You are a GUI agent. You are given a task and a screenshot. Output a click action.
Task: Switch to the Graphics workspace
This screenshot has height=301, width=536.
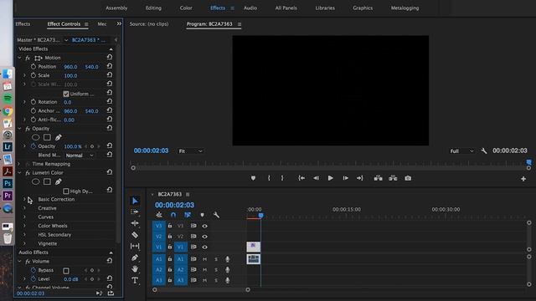pos(363,8)
